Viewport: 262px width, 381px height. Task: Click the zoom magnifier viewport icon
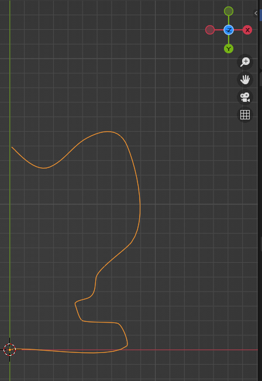coord(245,62)
